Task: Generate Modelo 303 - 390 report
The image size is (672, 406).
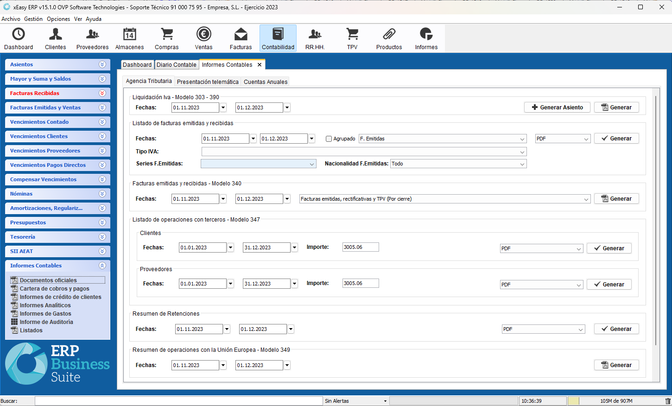Action: (x=616, y=107)
